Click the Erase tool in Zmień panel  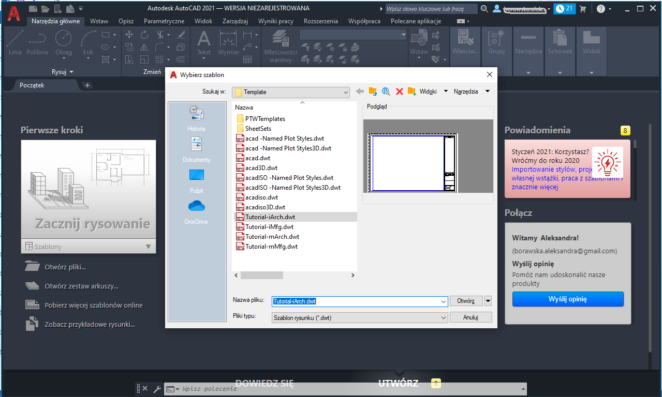coord(181,35)
